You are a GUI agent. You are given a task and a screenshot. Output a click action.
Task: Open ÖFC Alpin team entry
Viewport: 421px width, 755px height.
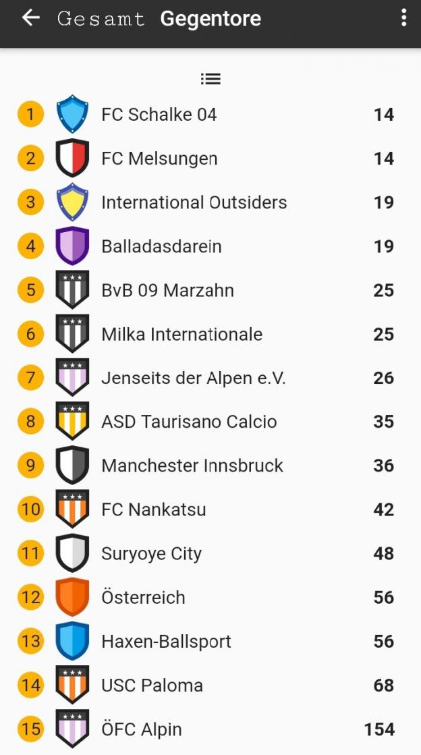[142, 729]
